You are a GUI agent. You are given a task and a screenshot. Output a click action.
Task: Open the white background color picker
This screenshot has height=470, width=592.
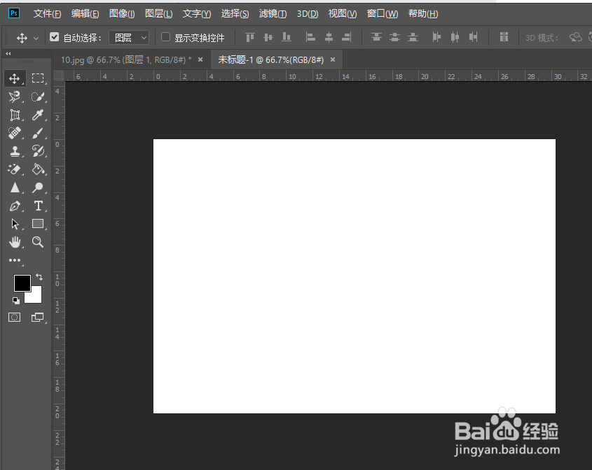coord(36,297)
